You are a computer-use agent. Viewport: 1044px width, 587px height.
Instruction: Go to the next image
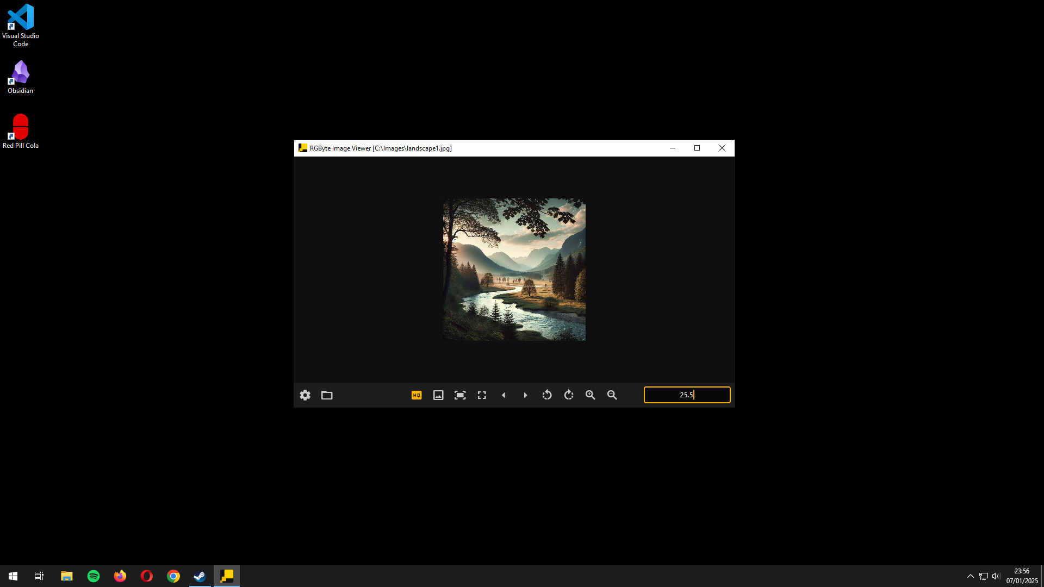[x=525, y=395]
